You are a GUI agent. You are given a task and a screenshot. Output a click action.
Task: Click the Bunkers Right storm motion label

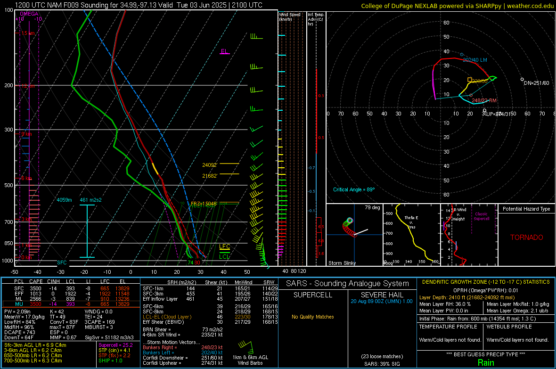tap(160, 347)
